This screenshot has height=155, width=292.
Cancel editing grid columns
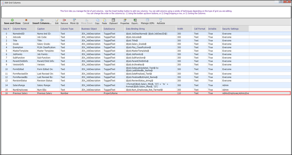point(26,22)
